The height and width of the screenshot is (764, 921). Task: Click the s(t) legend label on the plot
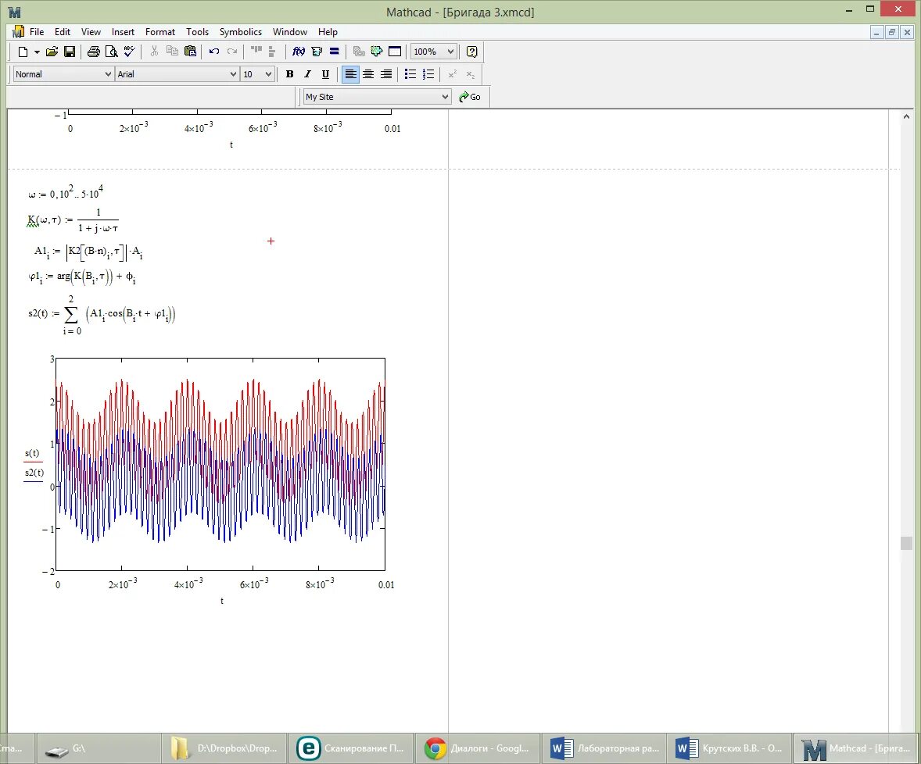(x=32, y=453)
